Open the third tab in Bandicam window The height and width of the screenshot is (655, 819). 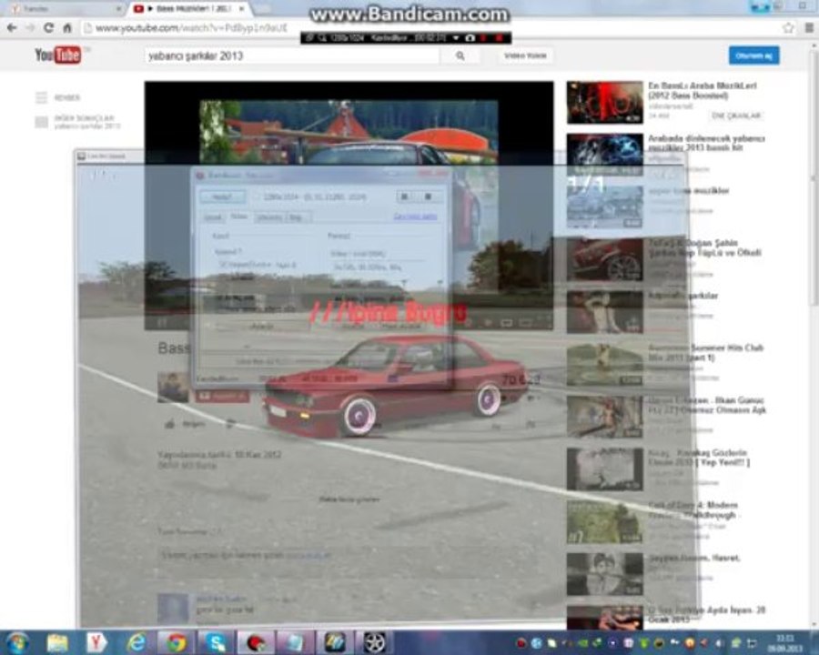click(270, 217)
